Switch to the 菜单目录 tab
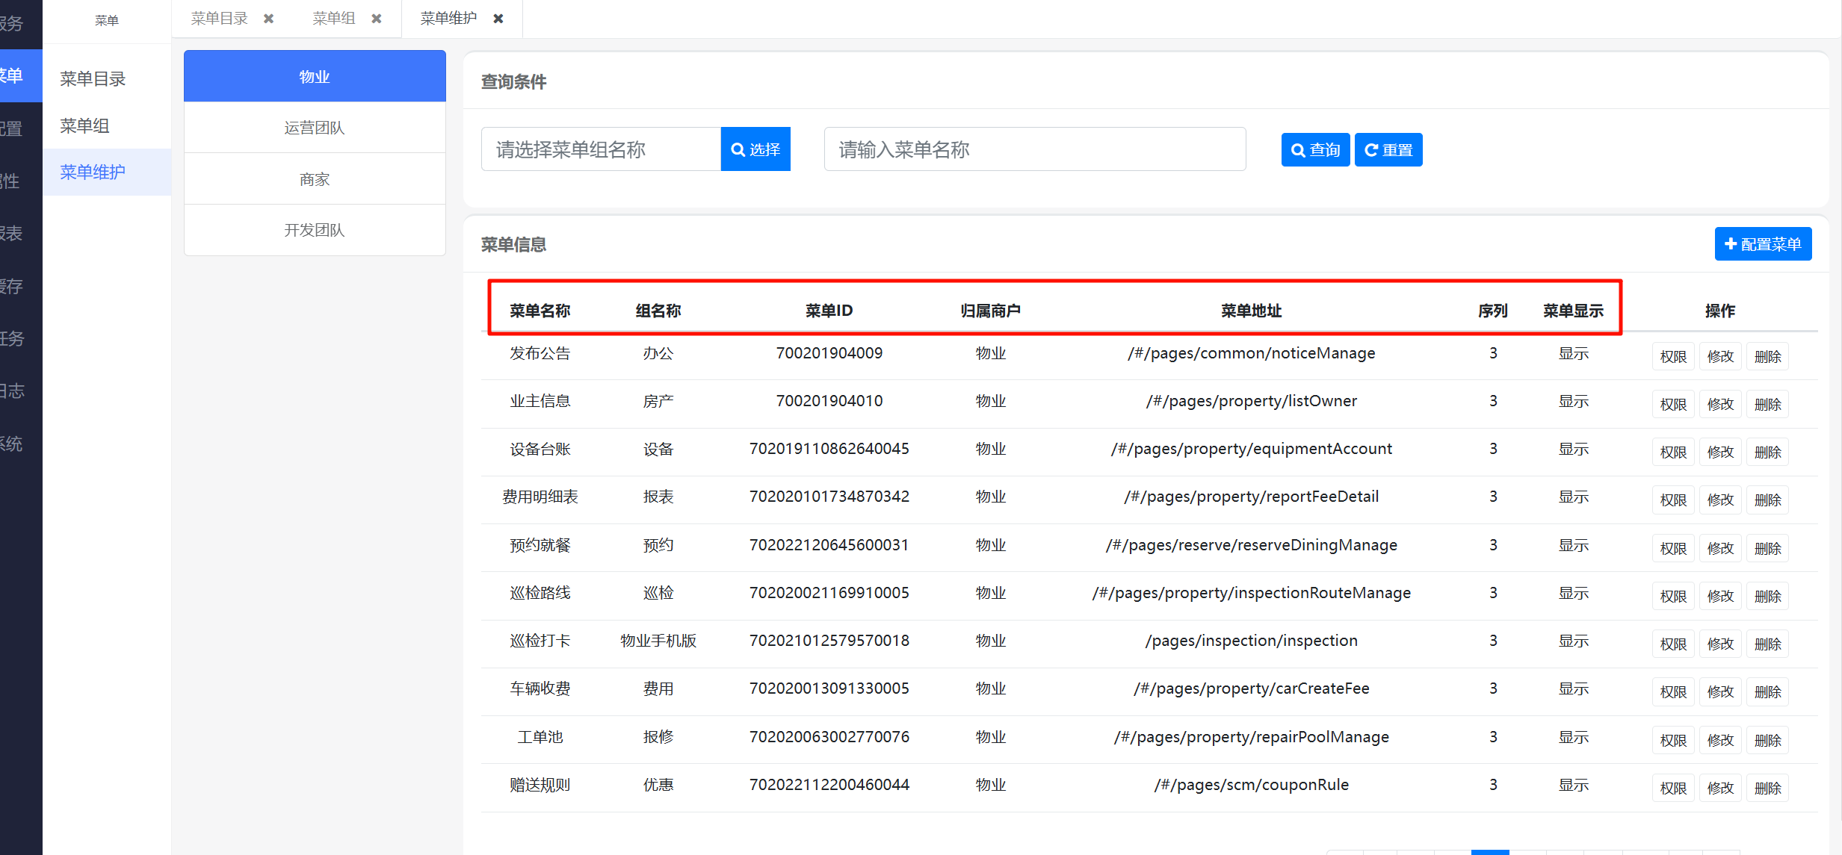1842x855 pixels. pyautogui.click(x=219, y=19)
